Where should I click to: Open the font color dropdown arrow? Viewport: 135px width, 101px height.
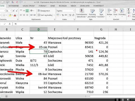click(x=17, y=15)
